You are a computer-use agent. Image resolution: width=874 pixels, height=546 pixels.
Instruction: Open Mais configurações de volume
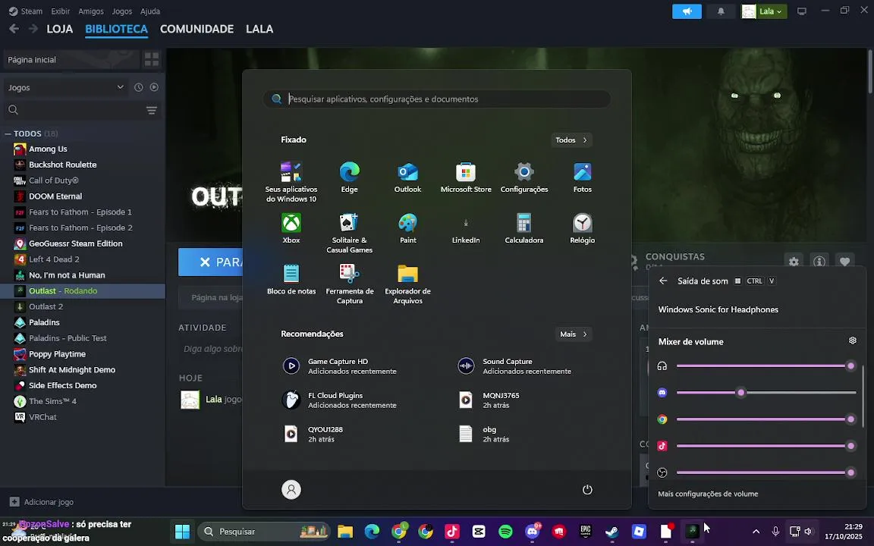click(708, 494)
